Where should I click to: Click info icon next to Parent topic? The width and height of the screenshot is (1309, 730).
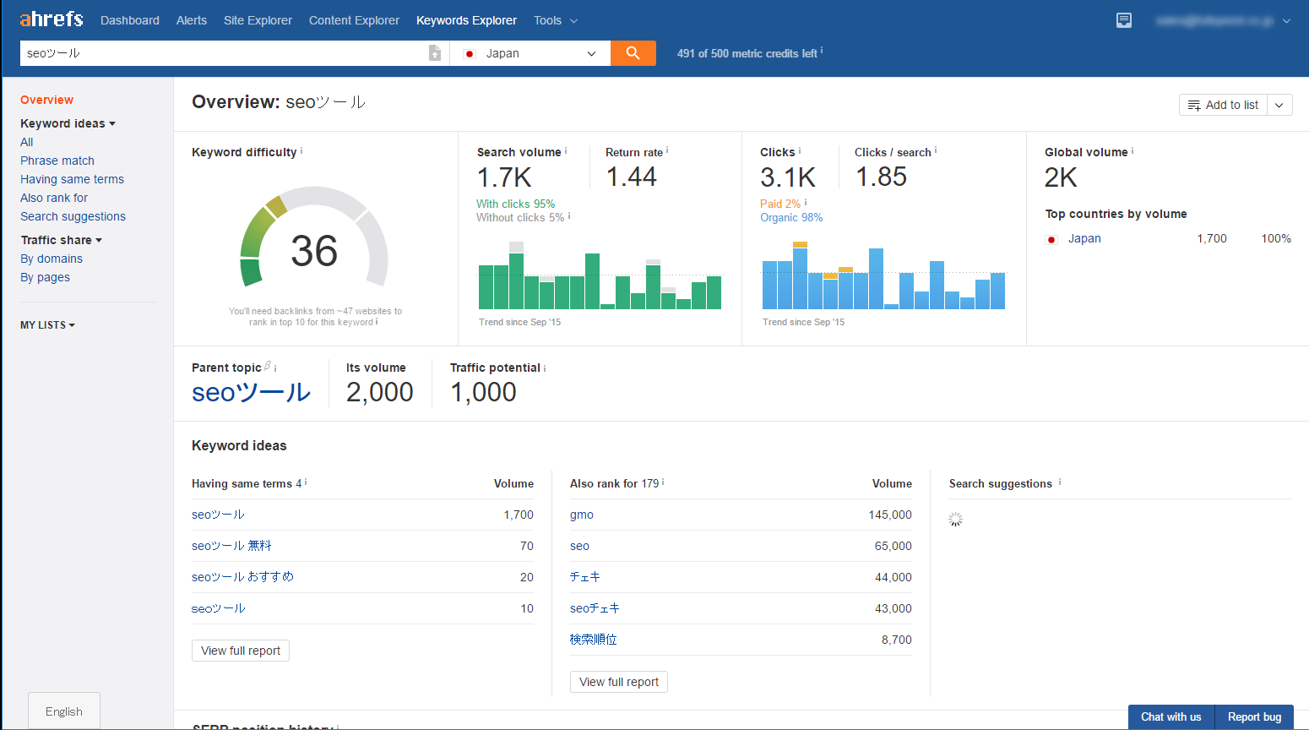[275, 368]
